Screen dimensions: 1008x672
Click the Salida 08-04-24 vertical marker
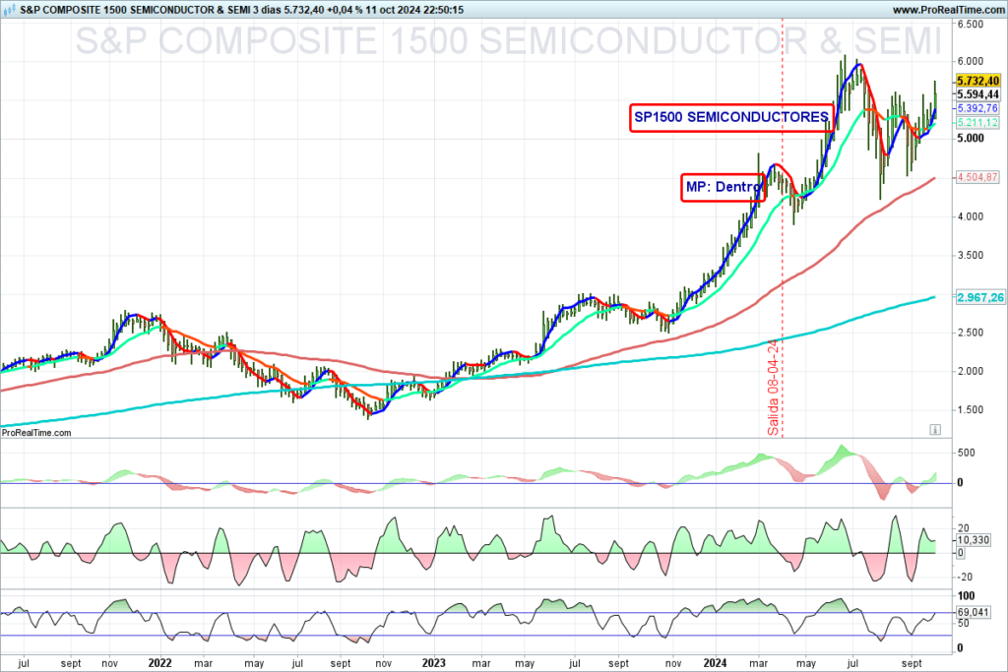774,388
